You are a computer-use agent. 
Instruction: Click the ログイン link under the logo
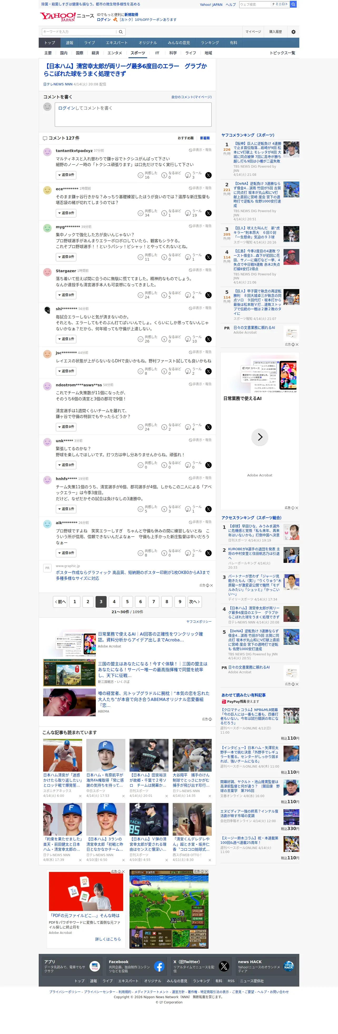104,20
